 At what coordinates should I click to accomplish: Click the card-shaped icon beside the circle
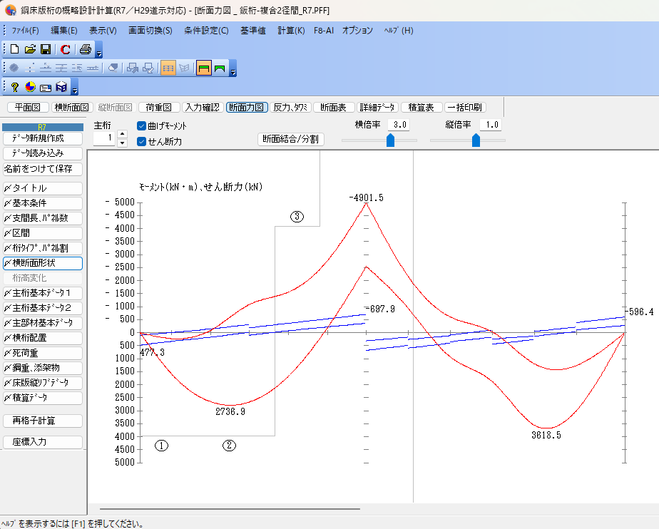coord(46,88)
